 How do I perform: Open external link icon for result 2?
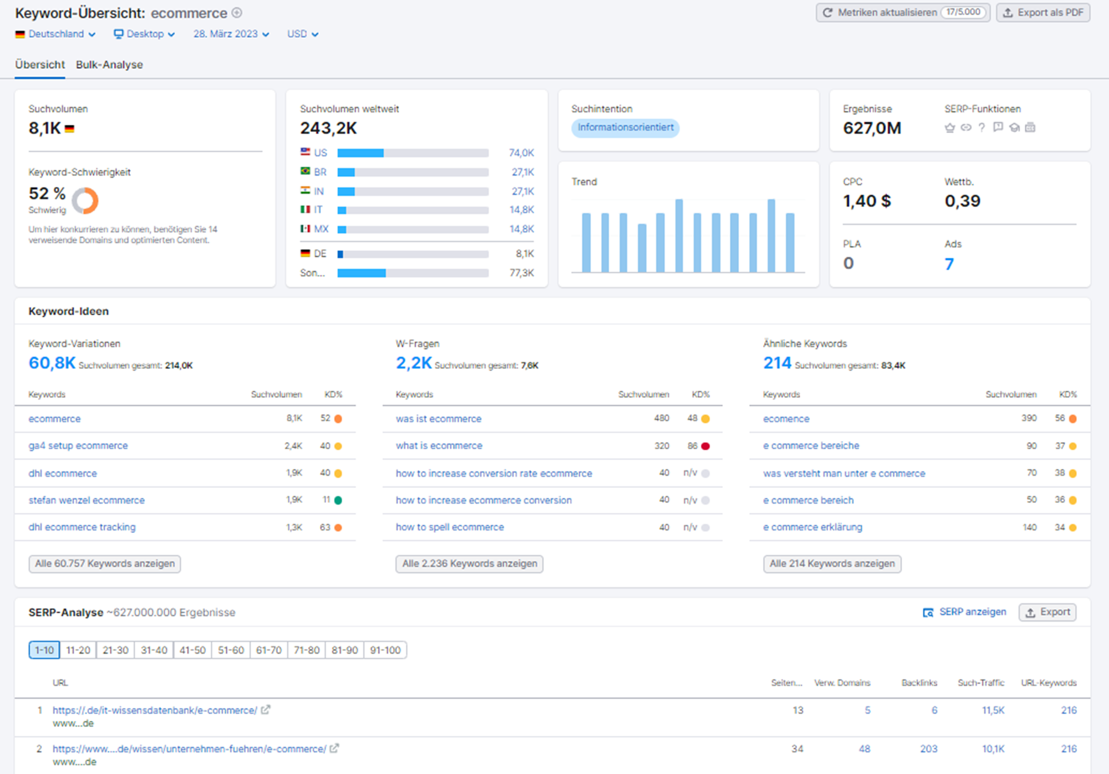(334, 749)
